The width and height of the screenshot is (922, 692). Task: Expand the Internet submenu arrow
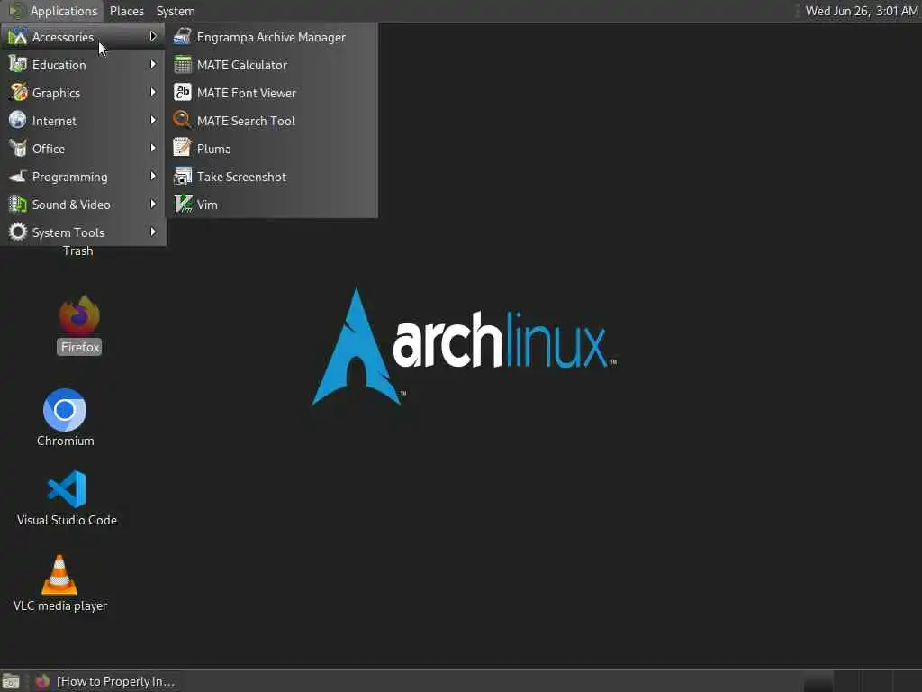(x=153, y=120)
